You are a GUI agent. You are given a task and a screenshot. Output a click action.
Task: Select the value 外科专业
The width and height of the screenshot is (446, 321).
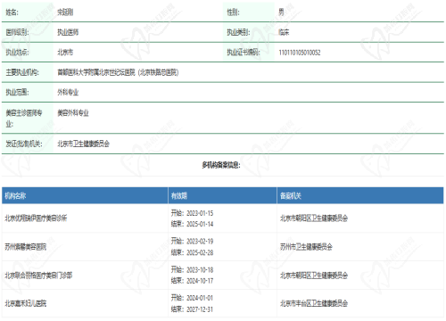[x=68, y=92]
